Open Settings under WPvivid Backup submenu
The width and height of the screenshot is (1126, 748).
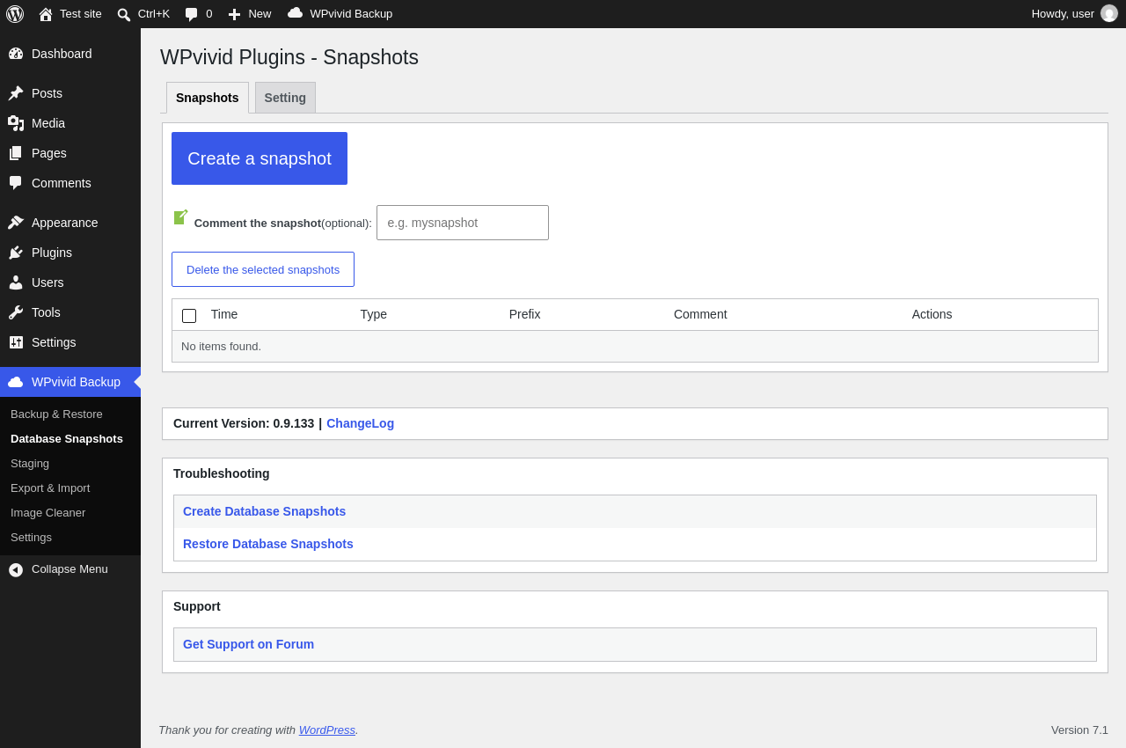click(31, 537)
